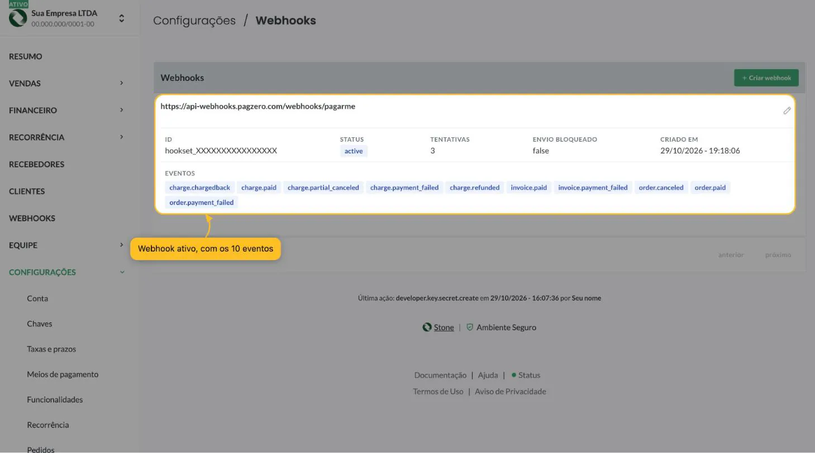Click the hookset ID value
The width and height of the screenshot is (815, 453).
pos(221,151)
